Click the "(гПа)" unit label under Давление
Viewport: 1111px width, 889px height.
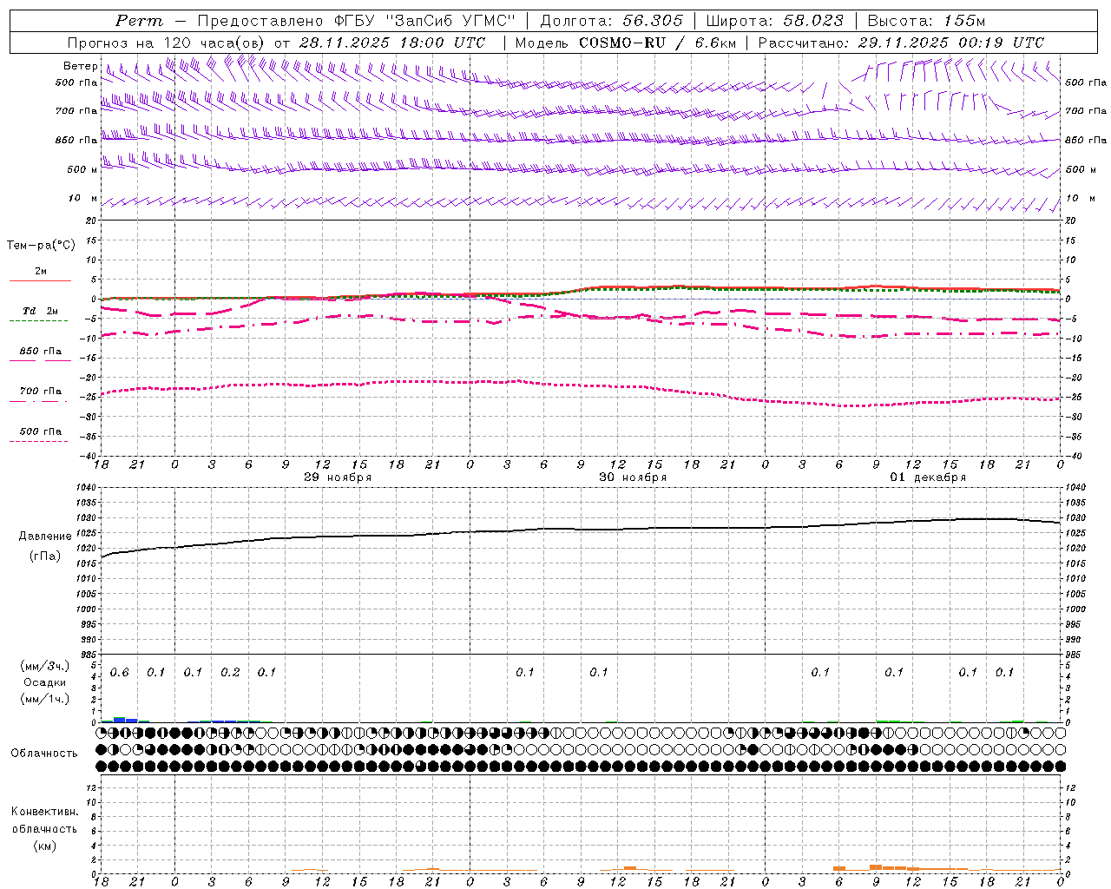pyautogui.click(x=45, y=556)
